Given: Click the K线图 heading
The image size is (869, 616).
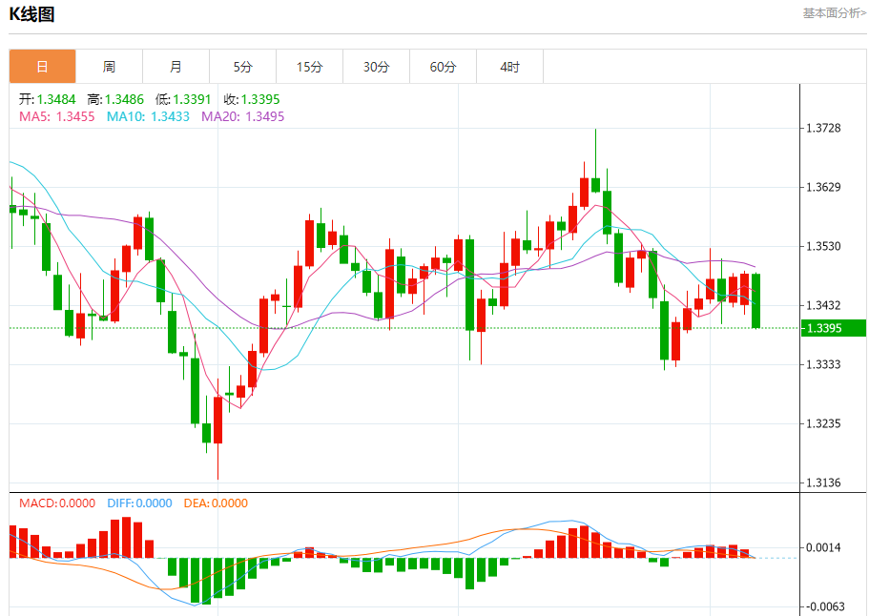Looking at the screenshot, I should pyautogui.click(x=31, y=14).
